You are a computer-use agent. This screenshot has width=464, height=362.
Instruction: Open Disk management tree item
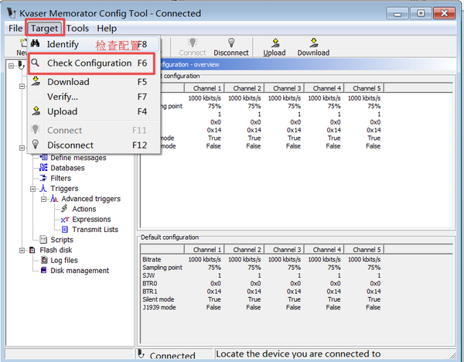click(80, 271)
